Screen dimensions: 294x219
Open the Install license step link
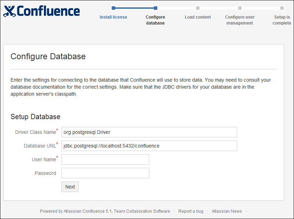(113, 17)
